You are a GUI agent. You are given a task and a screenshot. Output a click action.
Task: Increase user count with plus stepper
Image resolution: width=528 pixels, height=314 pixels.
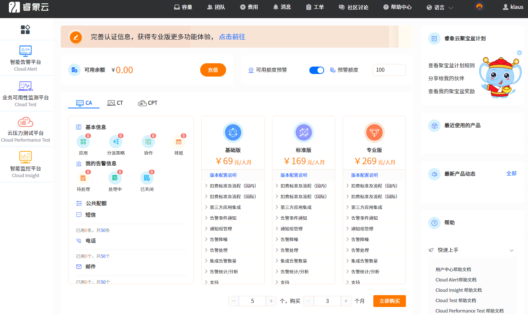point(271,301)
